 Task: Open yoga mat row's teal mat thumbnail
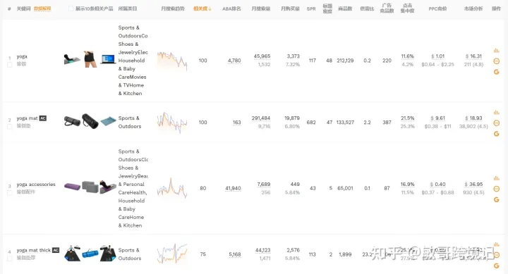[108, 121]
